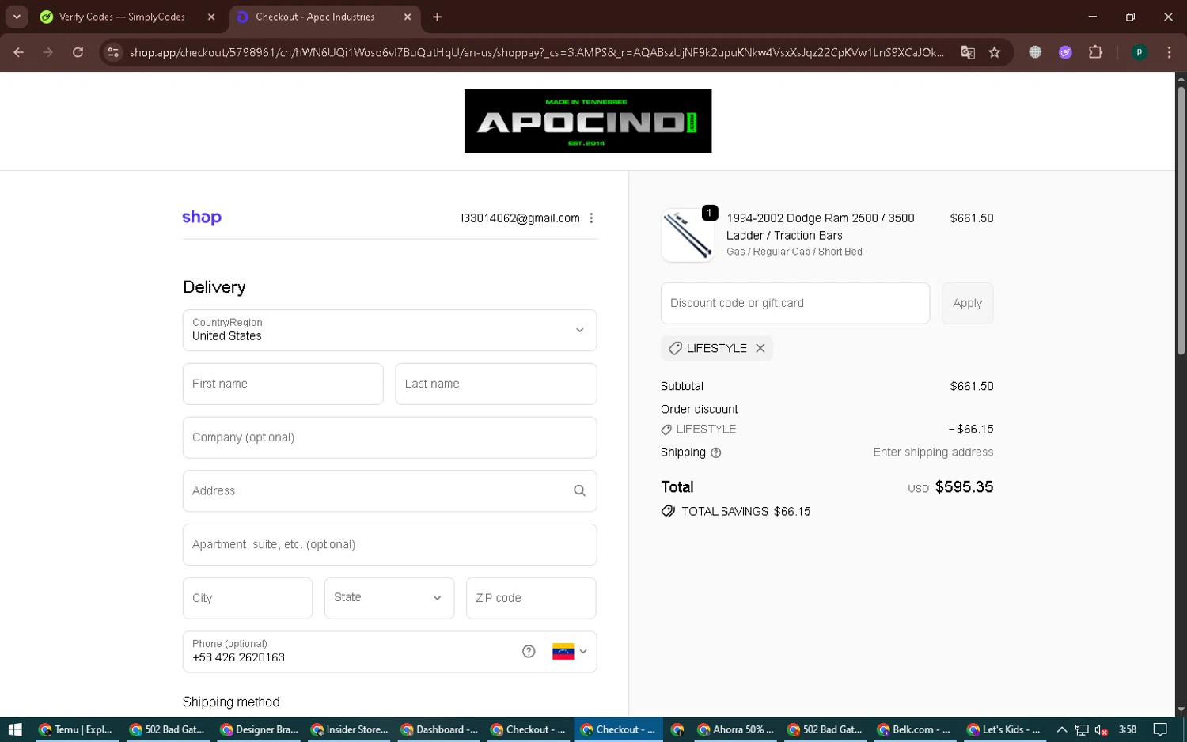Click the Shop logo
Image resolution: width=1187 pixels, height=742 pixels.
202,218
